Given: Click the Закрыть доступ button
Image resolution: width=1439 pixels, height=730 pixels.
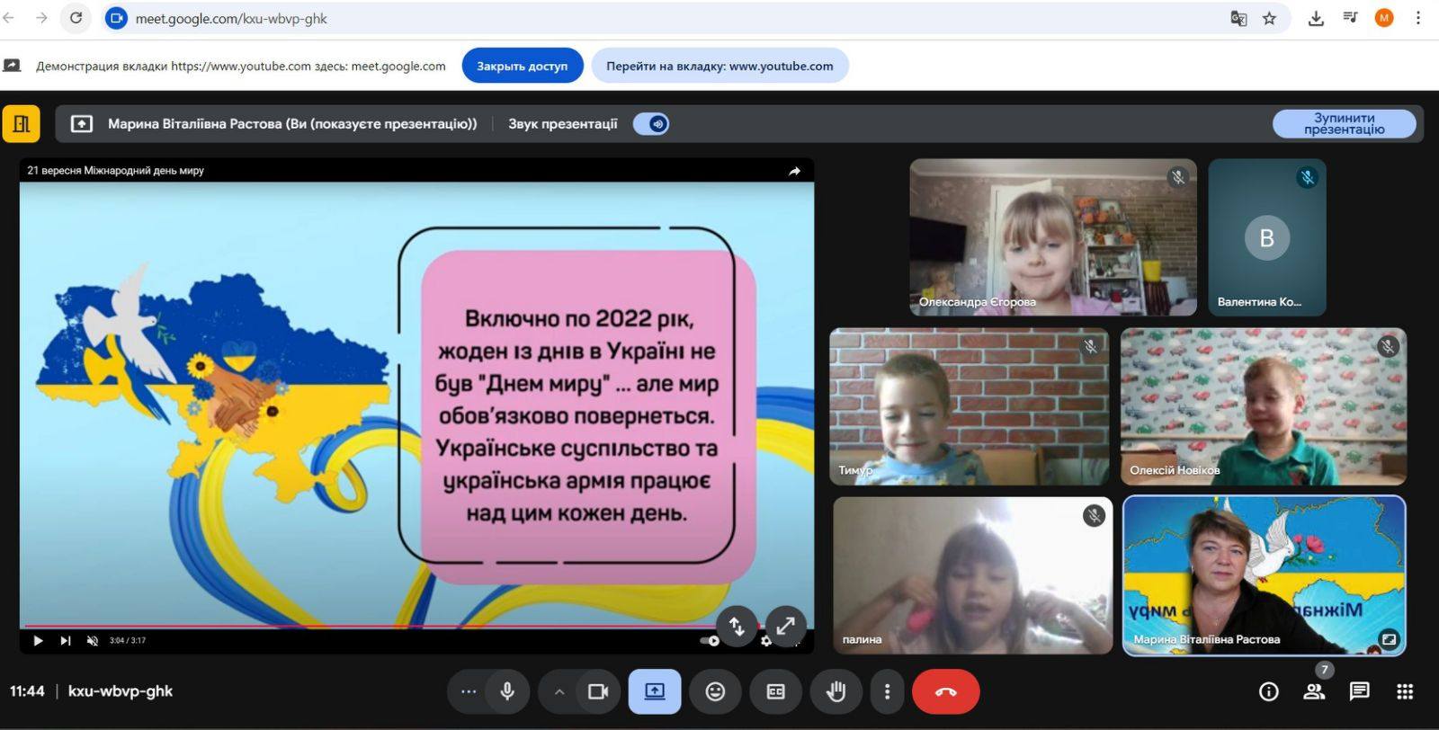Looking at the screenshot, I should (522, 66).
